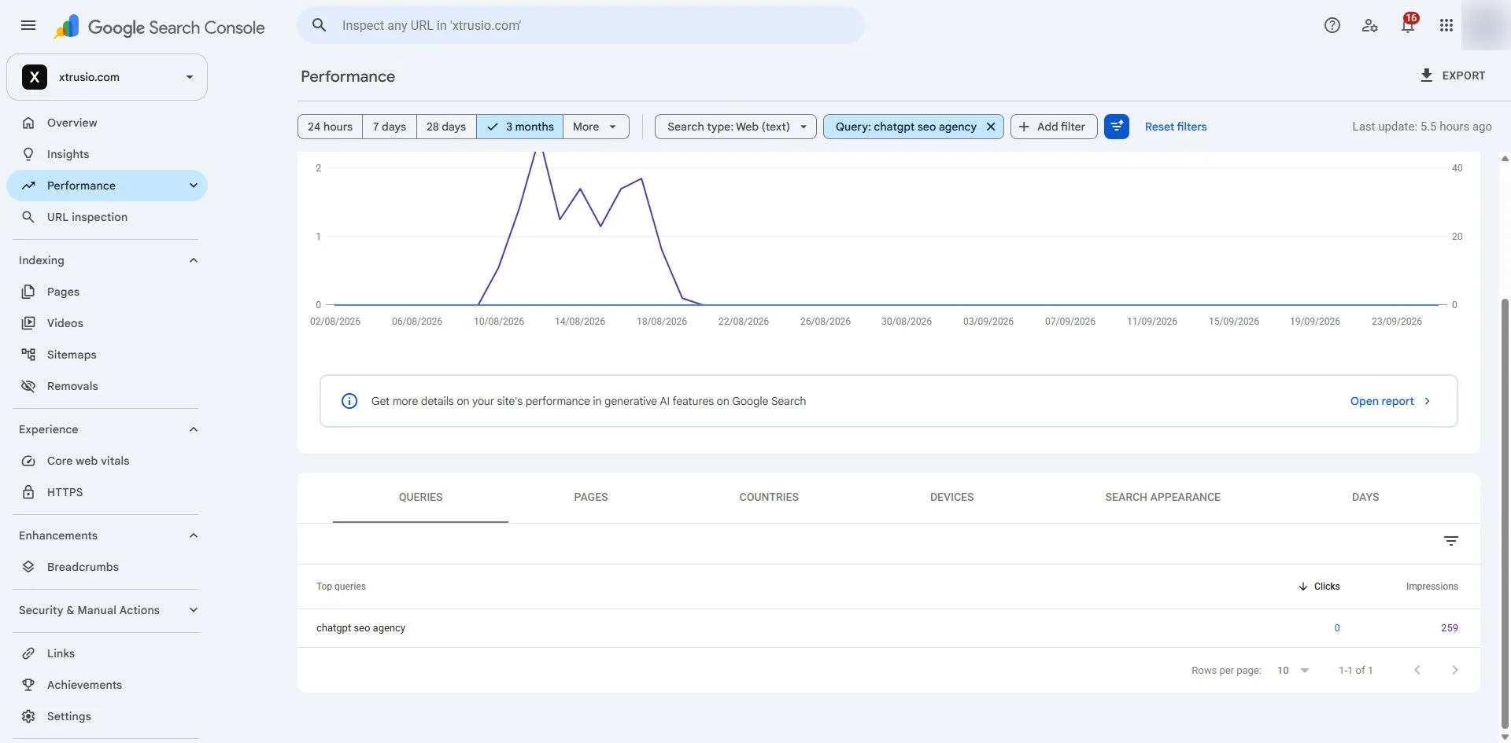Open the rows per page dropdown
This screenshot has width=1511, height=743.
[x=1292, y=670]
